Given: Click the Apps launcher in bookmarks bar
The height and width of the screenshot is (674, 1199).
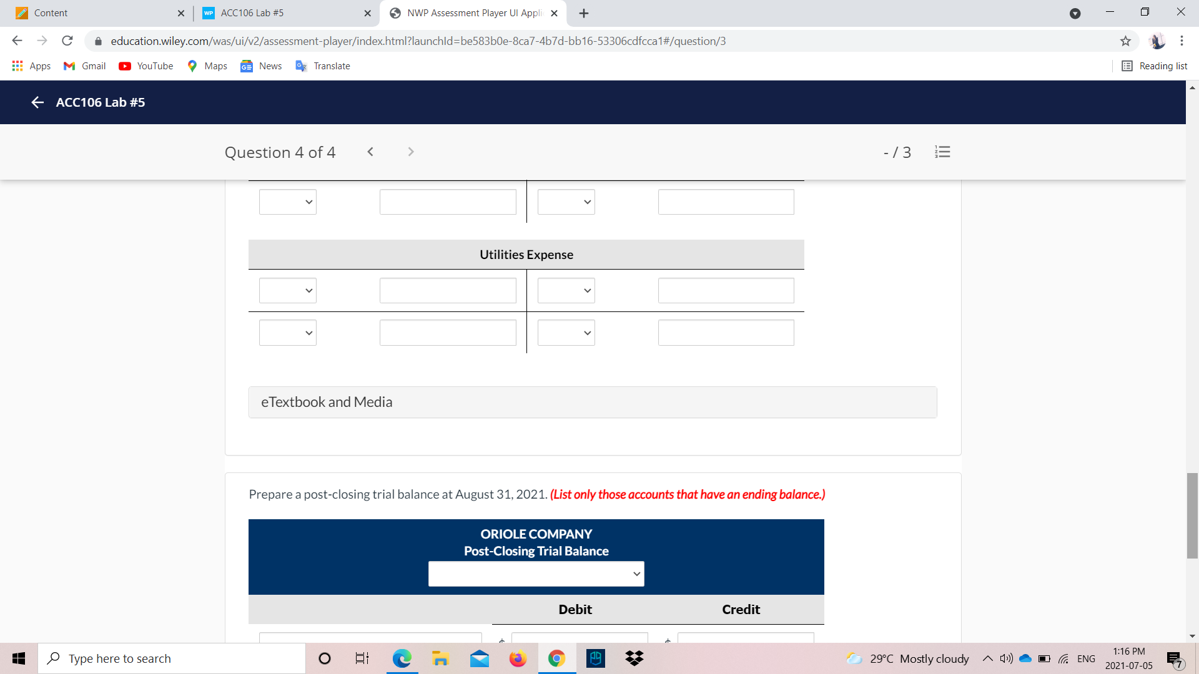Looking at the screenshot, I should [17, 66].
